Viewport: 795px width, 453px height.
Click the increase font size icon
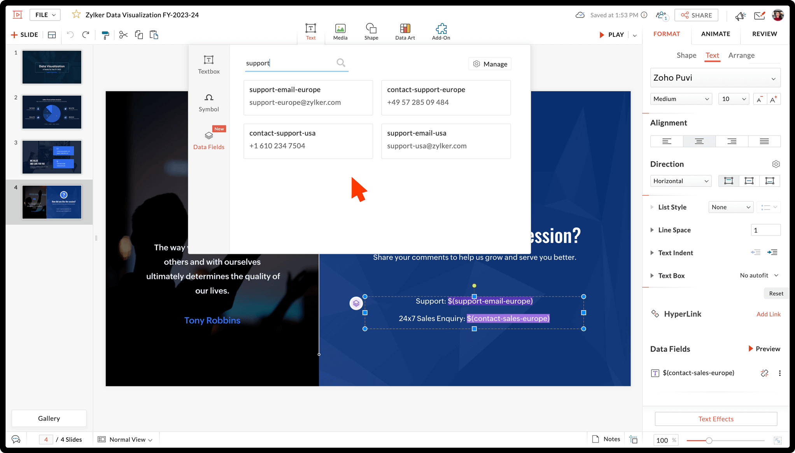click(773, 99)
